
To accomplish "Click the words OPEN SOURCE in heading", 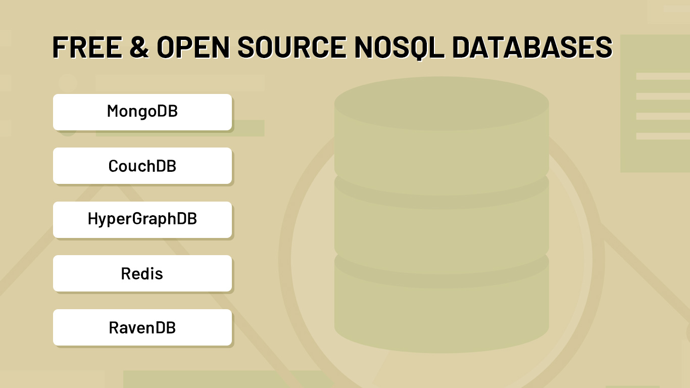I will pyautogui.click(x=252, y=47).
